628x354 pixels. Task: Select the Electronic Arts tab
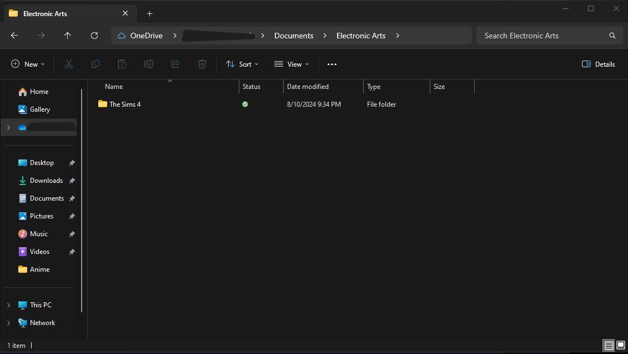[71, 14]
